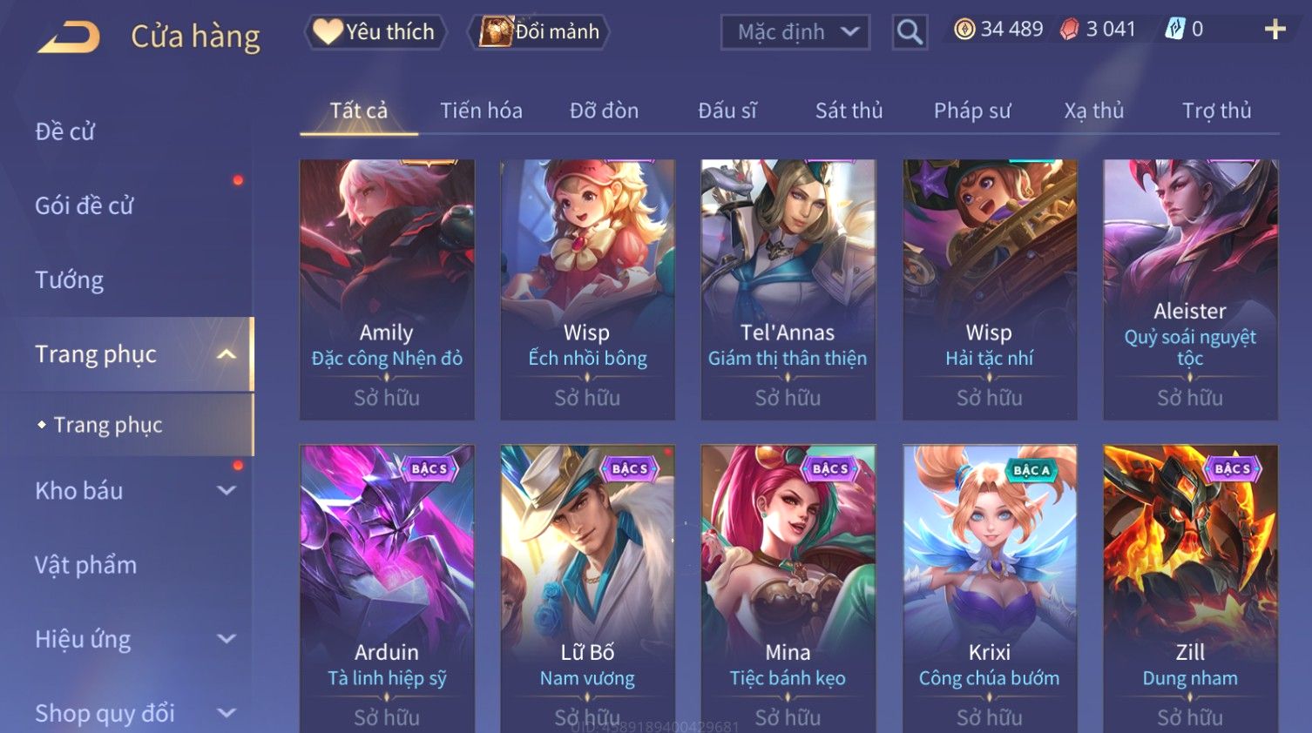Select Amily Đặc công Nhện đỏ skin

(387, 290)
